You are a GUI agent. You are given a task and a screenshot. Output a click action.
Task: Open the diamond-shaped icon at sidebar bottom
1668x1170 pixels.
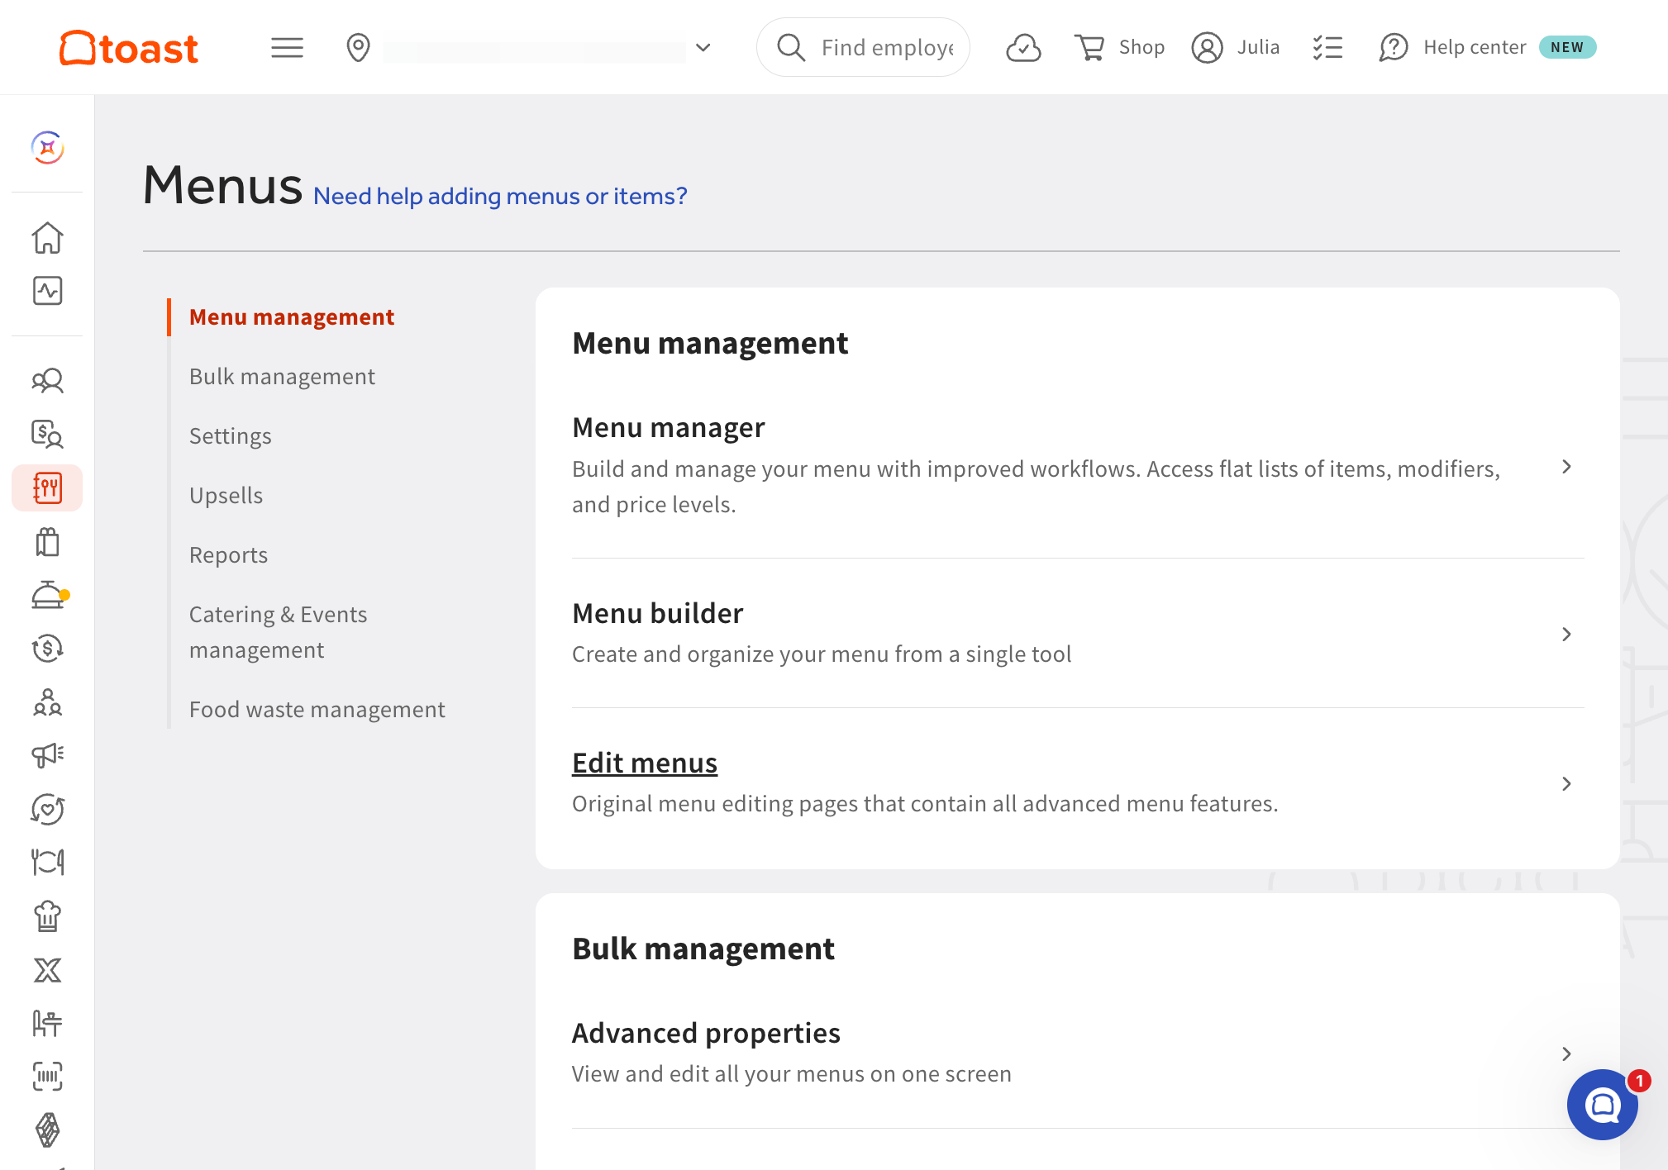point(48,1130)
